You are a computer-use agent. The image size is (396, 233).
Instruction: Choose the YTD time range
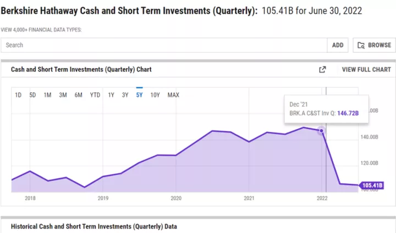tap(95, 95)
